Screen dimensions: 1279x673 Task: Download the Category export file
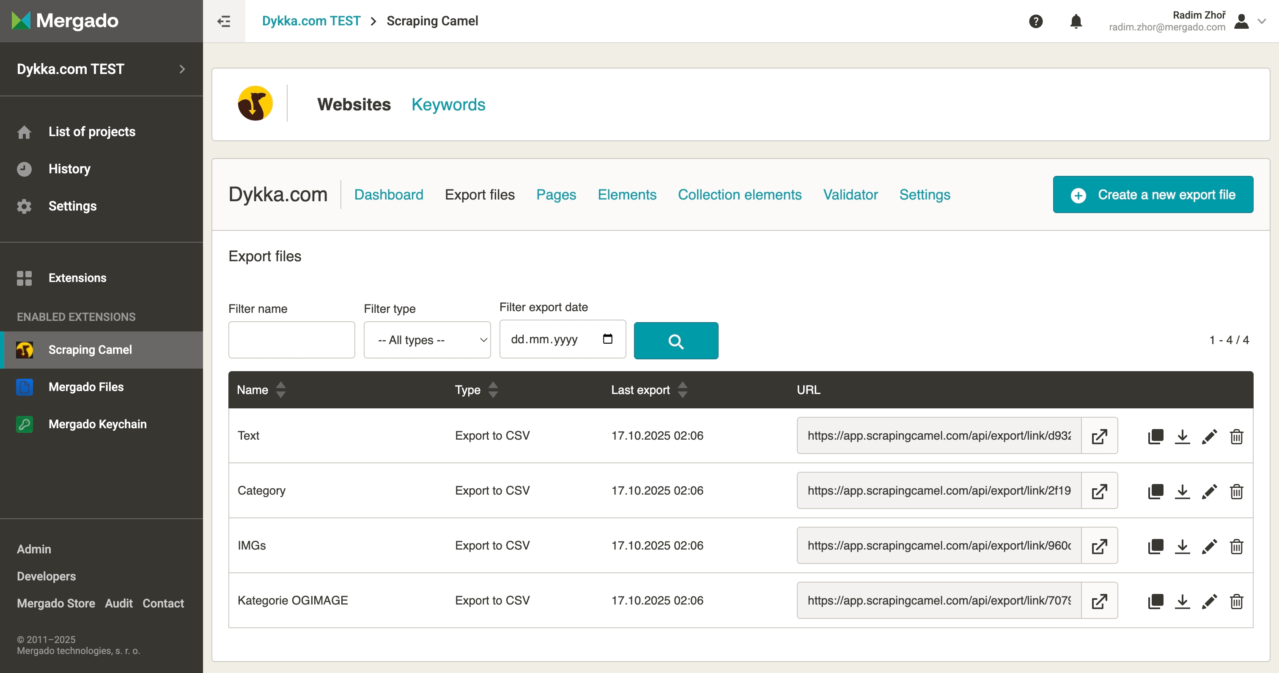pos(1182,491)
